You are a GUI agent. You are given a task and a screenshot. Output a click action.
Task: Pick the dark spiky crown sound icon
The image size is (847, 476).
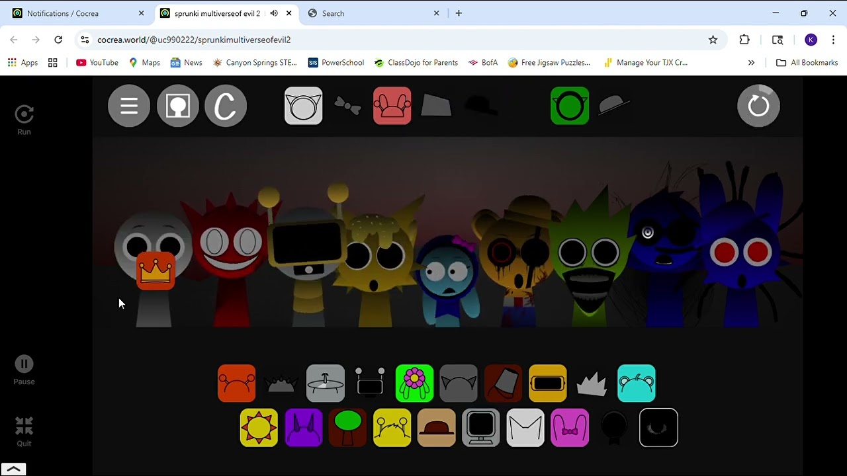pyautogui.click(x=281, y=383)
